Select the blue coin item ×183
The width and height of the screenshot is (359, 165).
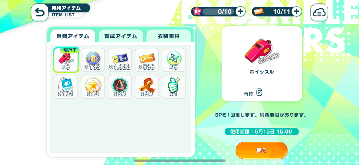[x=93, y=59]
